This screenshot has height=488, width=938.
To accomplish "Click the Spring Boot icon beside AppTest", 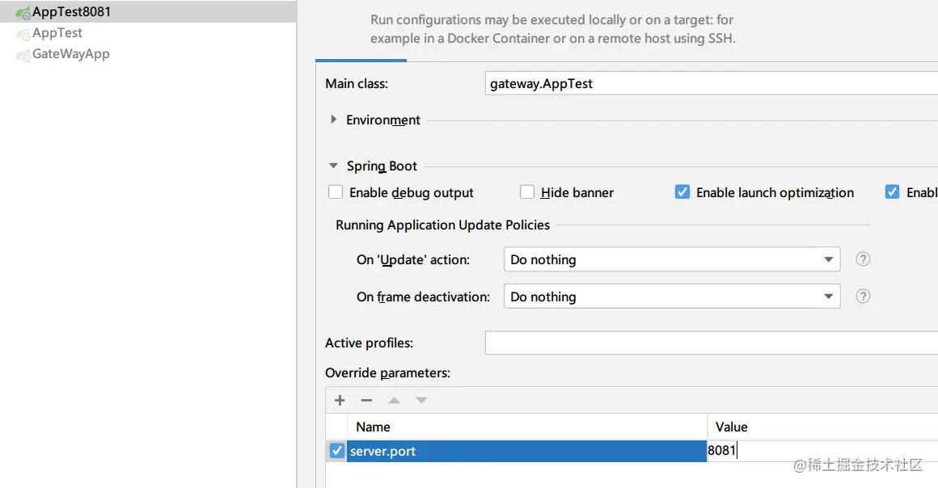I will coord(23,34).
